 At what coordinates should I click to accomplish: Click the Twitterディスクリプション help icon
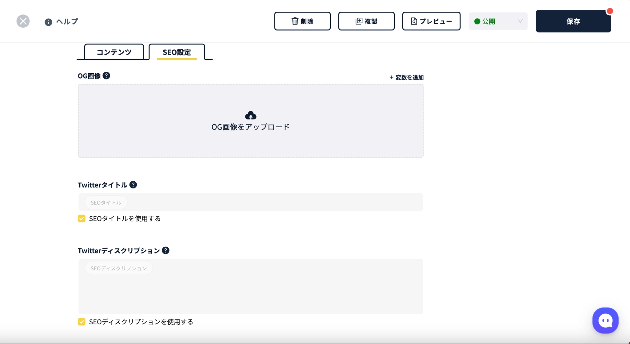pos(165,250)
